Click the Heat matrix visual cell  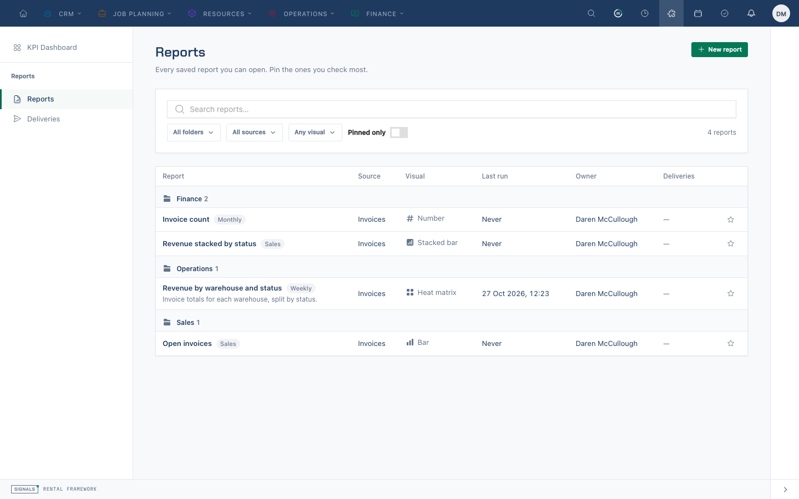click(x=431, y=293)
